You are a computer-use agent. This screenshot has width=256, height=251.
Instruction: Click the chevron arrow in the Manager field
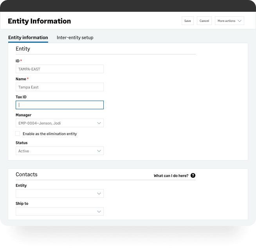point(99,123)
